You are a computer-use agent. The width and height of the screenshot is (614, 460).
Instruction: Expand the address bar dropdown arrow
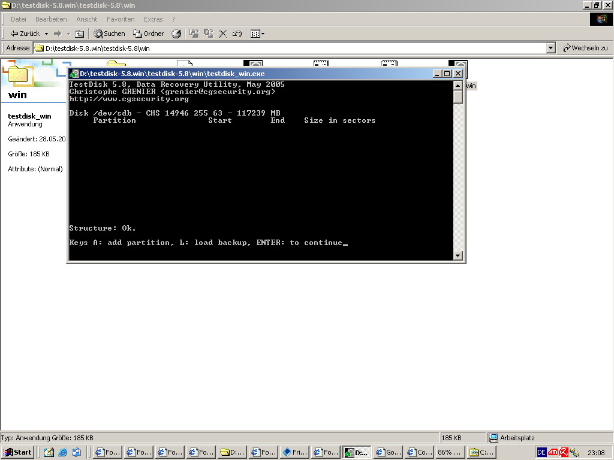(x=551, y=48)
